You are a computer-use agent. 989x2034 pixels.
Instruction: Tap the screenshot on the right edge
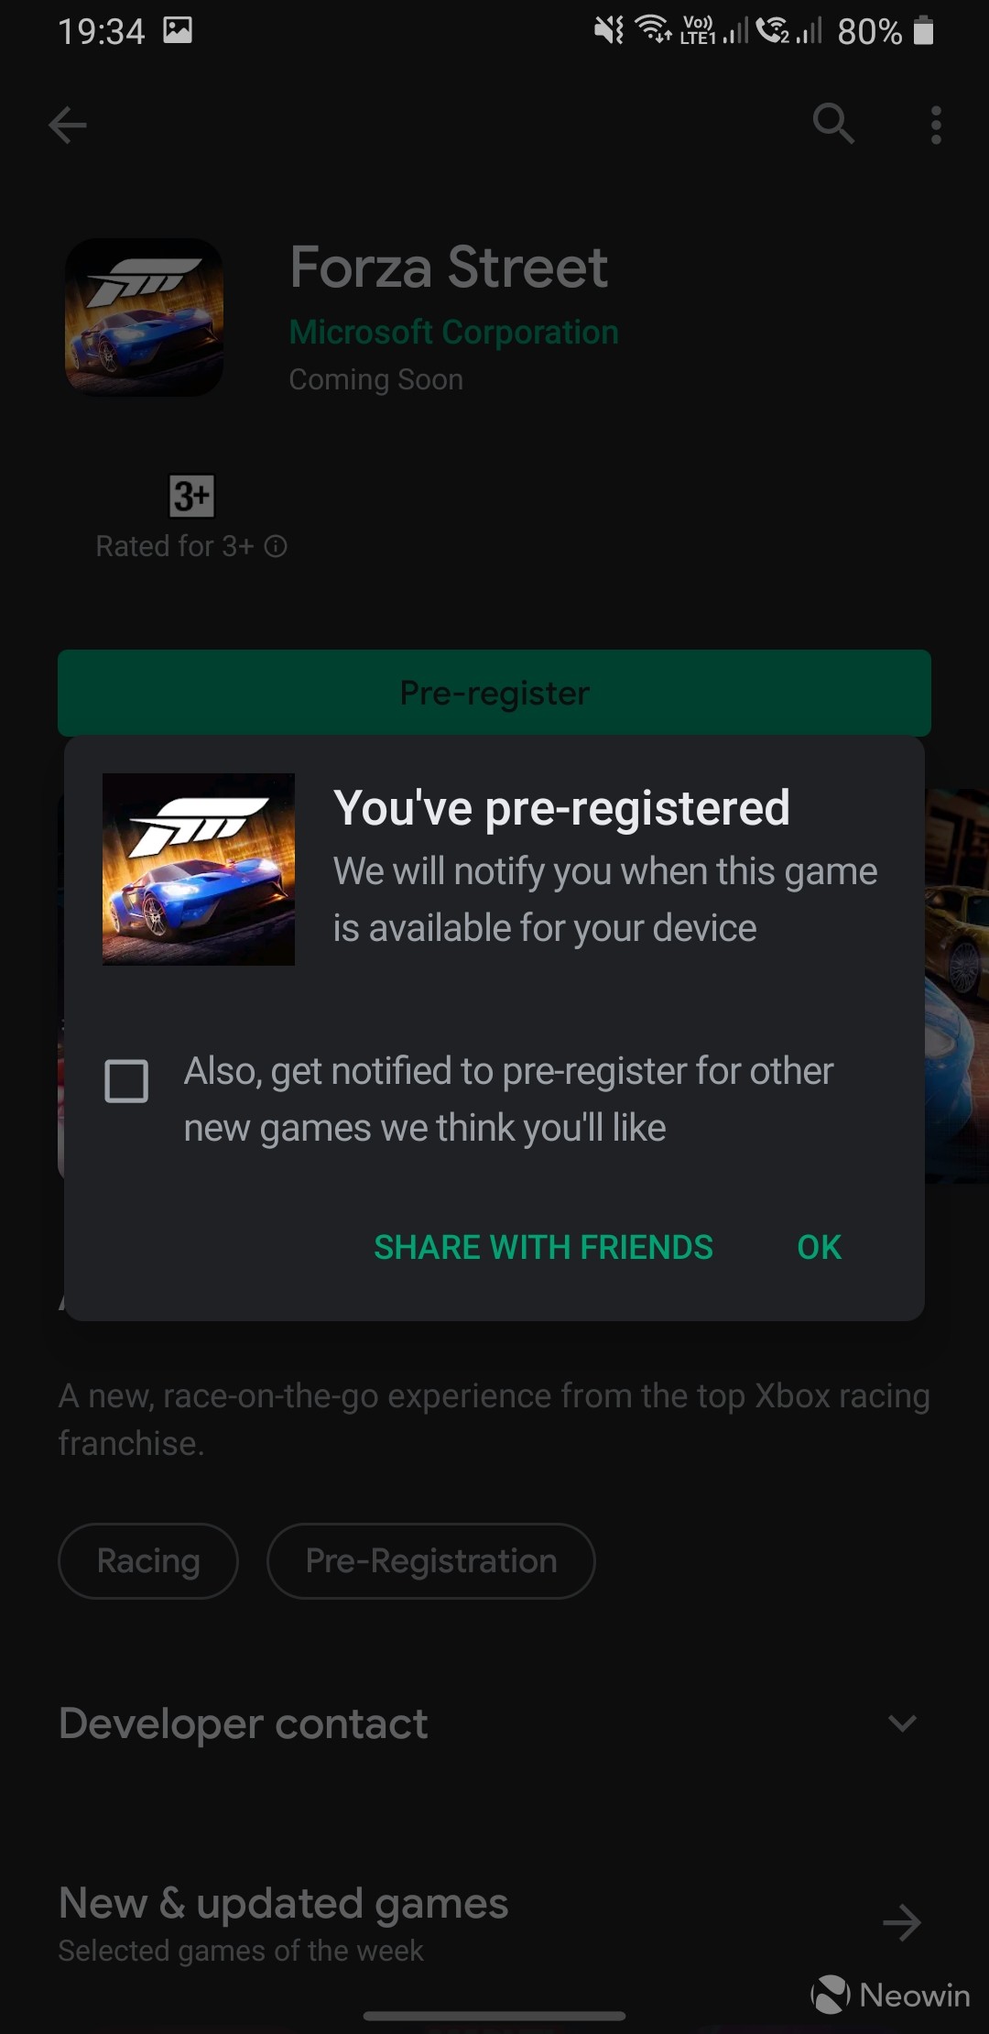(958, 985)
